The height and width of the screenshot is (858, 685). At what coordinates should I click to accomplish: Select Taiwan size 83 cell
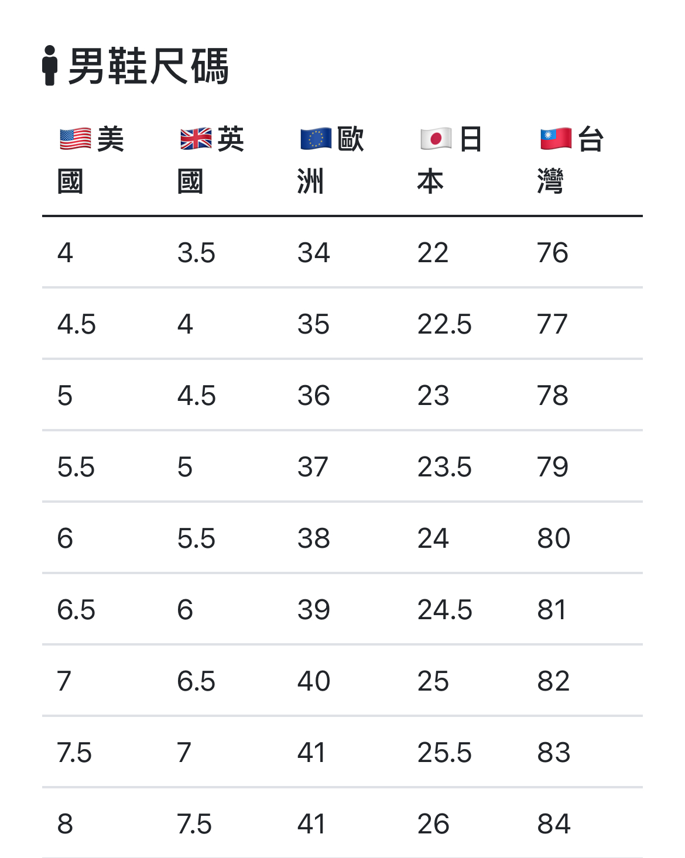click(553, 753)
